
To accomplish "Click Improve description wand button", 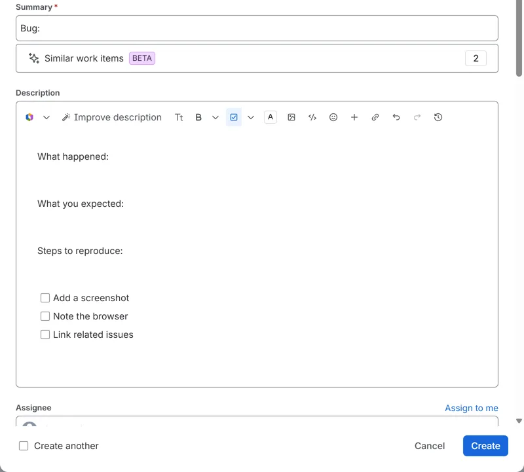I will click(112, 117).
